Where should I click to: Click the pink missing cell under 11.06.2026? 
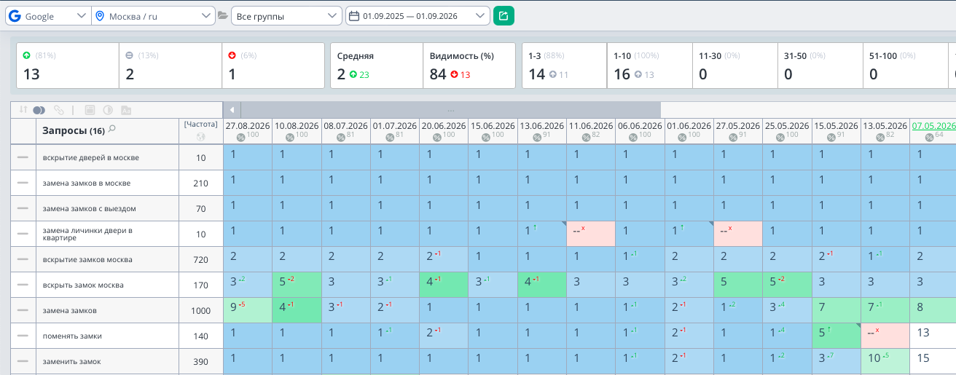pos(590,234)
